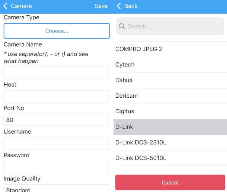
Task: Select the highlighted D-Link entry
Action: (x=170, y=127)
